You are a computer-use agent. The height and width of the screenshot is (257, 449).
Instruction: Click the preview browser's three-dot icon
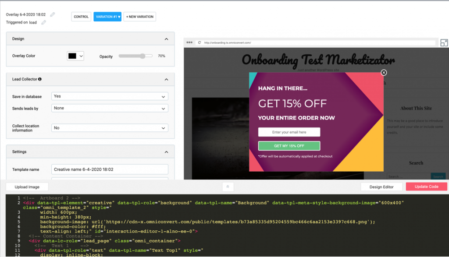point(189,42)
